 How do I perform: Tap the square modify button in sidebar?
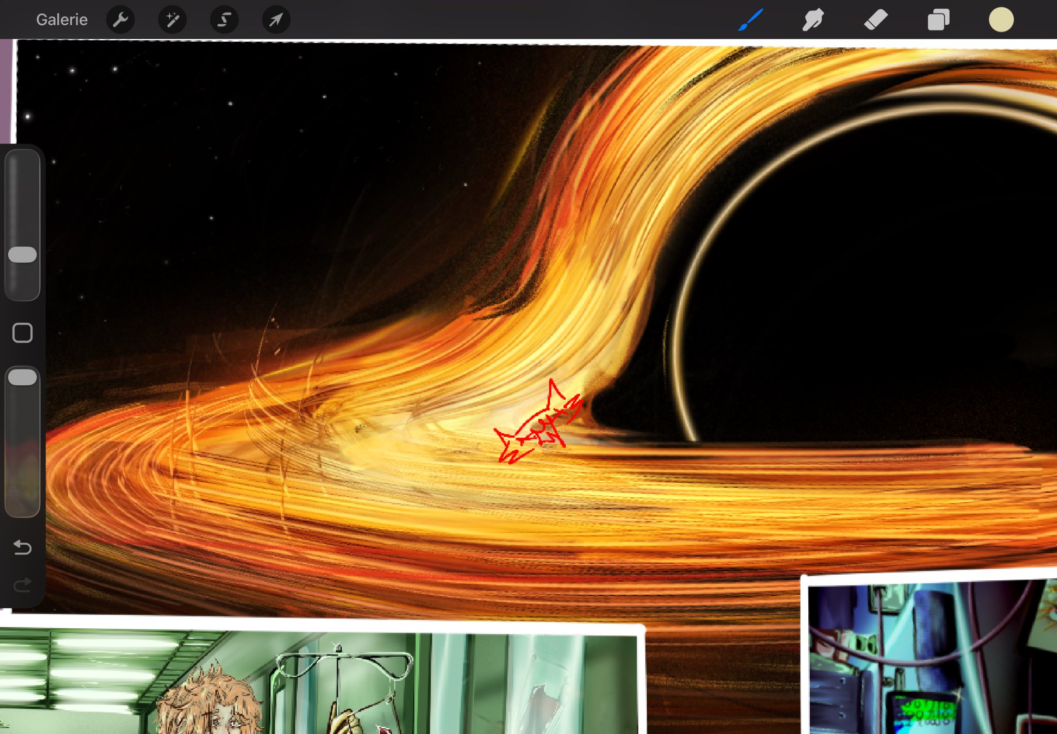point(23,333)
